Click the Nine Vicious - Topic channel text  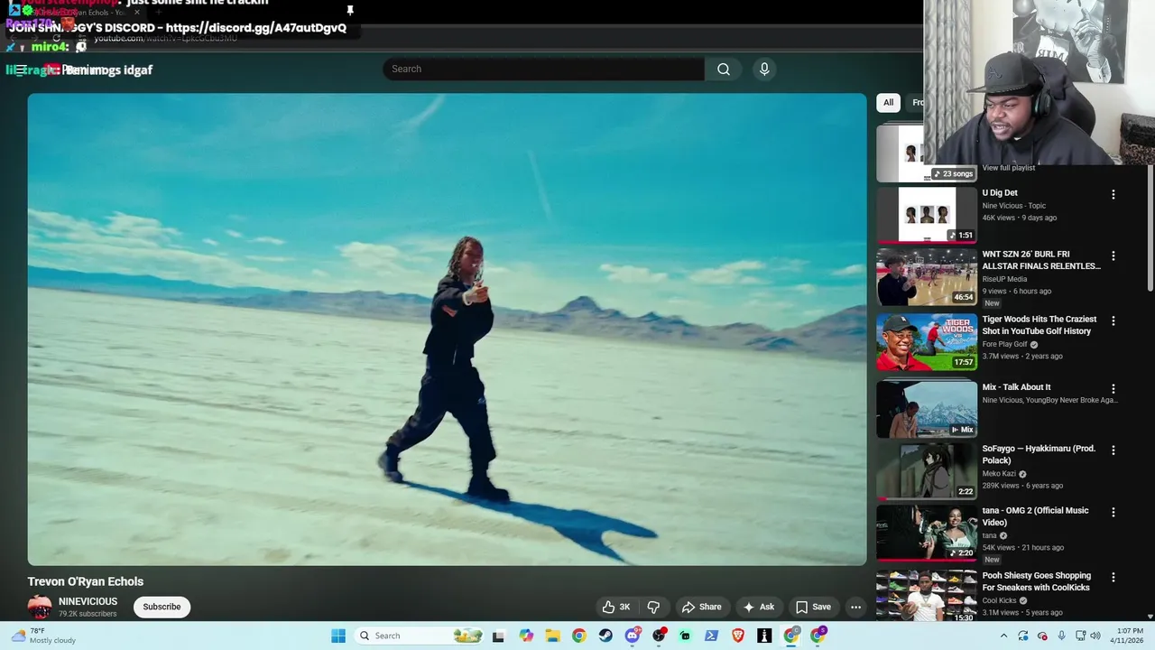click(1014, 206)
